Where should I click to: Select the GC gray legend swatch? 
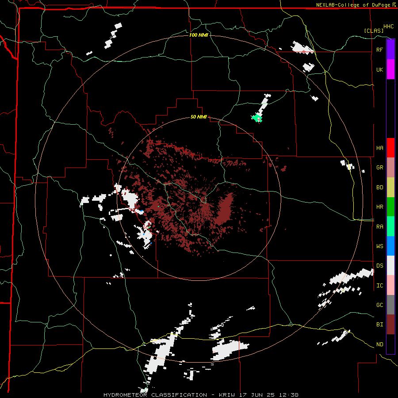pos(390,305)
